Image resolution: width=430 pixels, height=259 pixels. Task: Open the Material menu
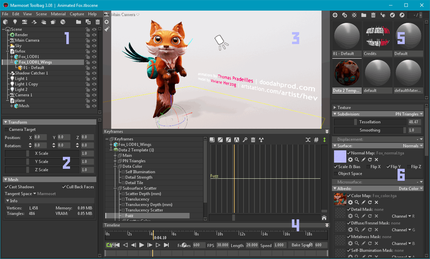(x=58, y=14)
